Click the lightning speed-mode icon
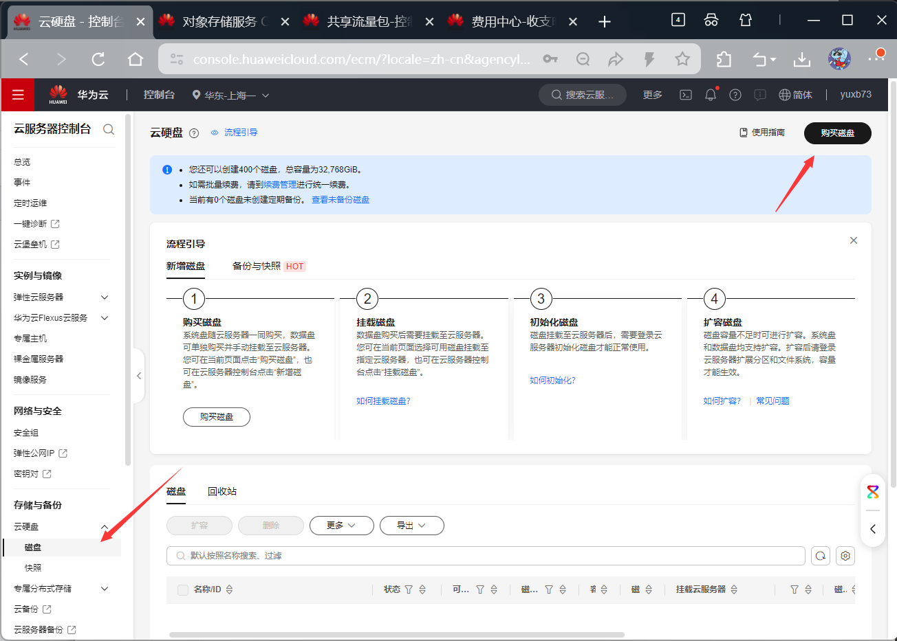 click(x=649, y=59)
